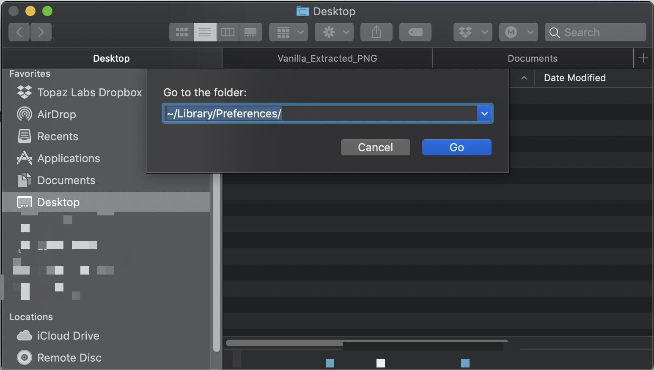The height and width of the screenshot is (370, 654).
Task: Open the group-by arrangement dropdown
Action: (289, 32)
